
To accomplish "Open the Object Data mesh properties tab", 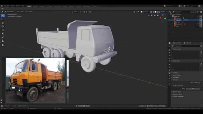I will pos(169,73).
